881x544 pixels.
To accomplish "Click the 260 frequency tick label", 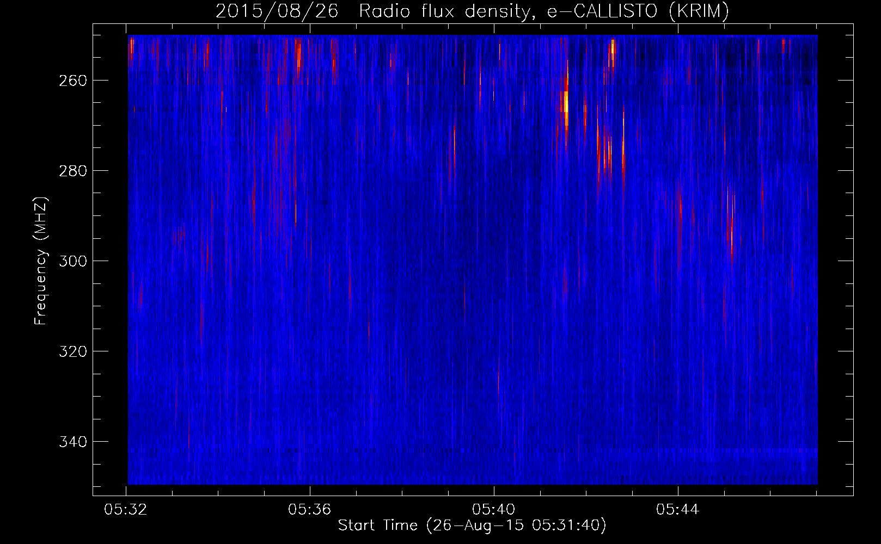I will tap(73, 81).
